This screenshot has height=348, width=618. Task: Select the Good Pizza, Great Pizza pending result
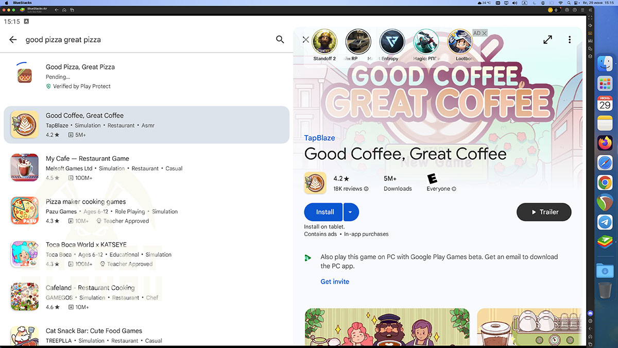point(146,76)
